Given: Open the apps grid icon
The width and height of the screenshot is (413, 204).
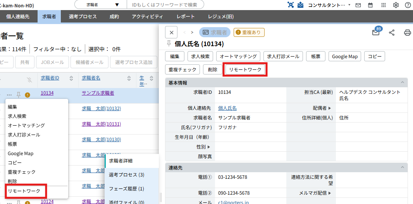Looking at the screenshot, I should click(x=383, y=5).
